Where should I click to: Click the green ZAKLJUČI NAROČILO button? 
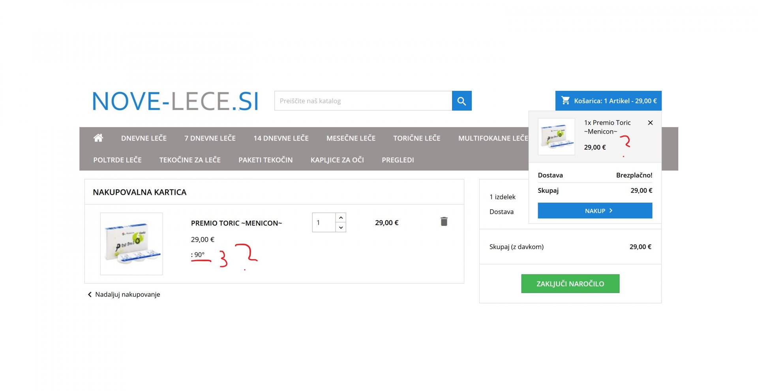[570, 284]
